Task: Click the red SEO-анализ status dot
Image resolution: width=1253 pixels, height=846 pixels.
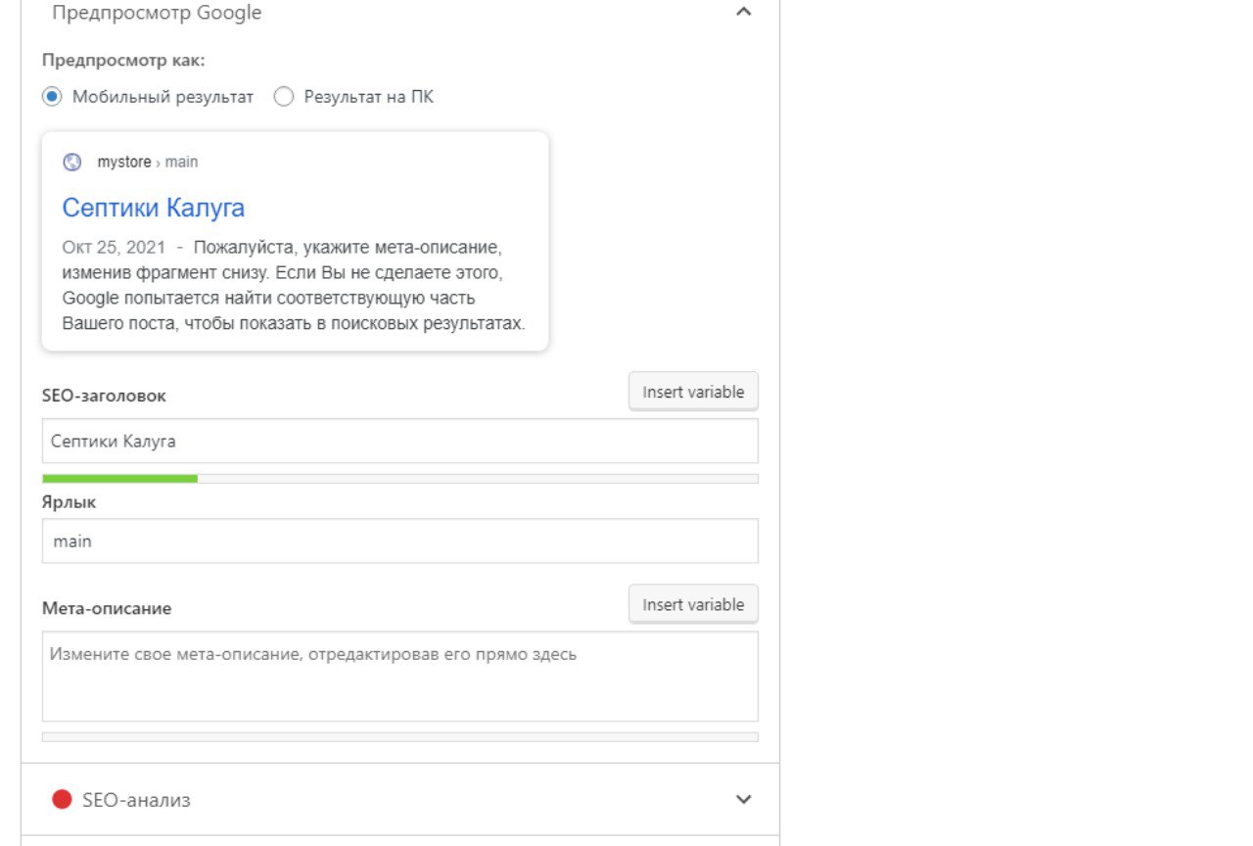Action: tap(62, 800)
